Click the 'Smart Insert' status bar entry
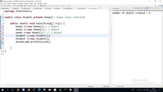This screenshot has height=92, width=163. coord(106,86)
